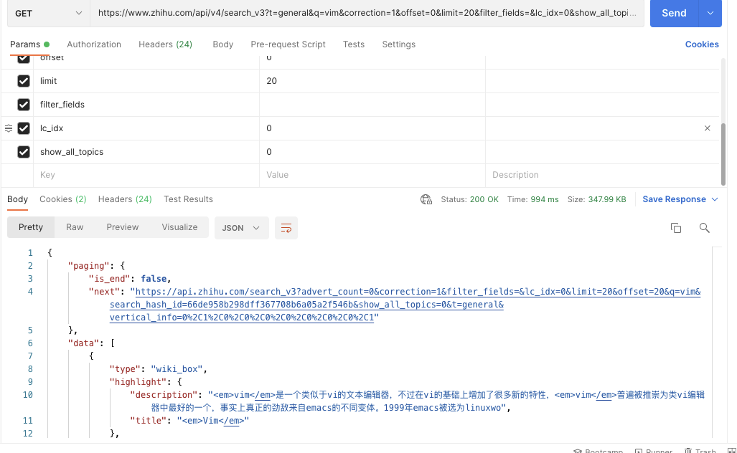Screen dimensions: 737x453
Task: Click the Time 994 ms text
Action: click(532, 199)
